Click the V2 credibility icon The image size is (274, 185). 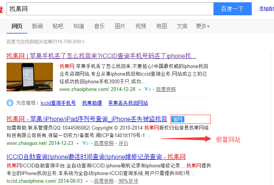85,143
